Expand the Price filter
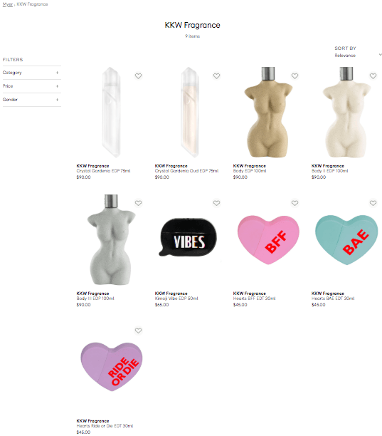The width and height of the screenshot is (382, 436). 31,86
